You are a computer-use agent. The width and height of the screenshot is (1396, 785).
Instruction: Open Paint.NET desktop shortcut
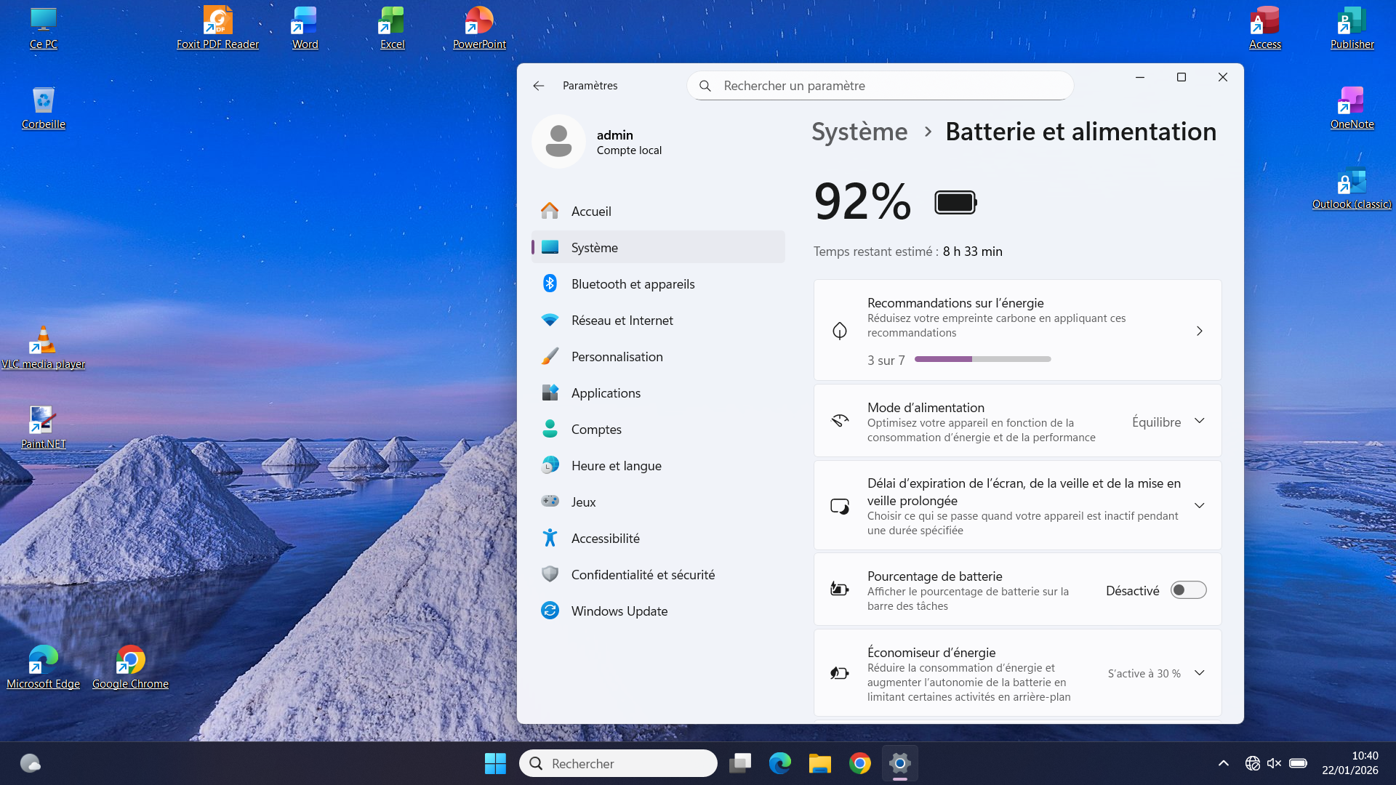point(44,427)
